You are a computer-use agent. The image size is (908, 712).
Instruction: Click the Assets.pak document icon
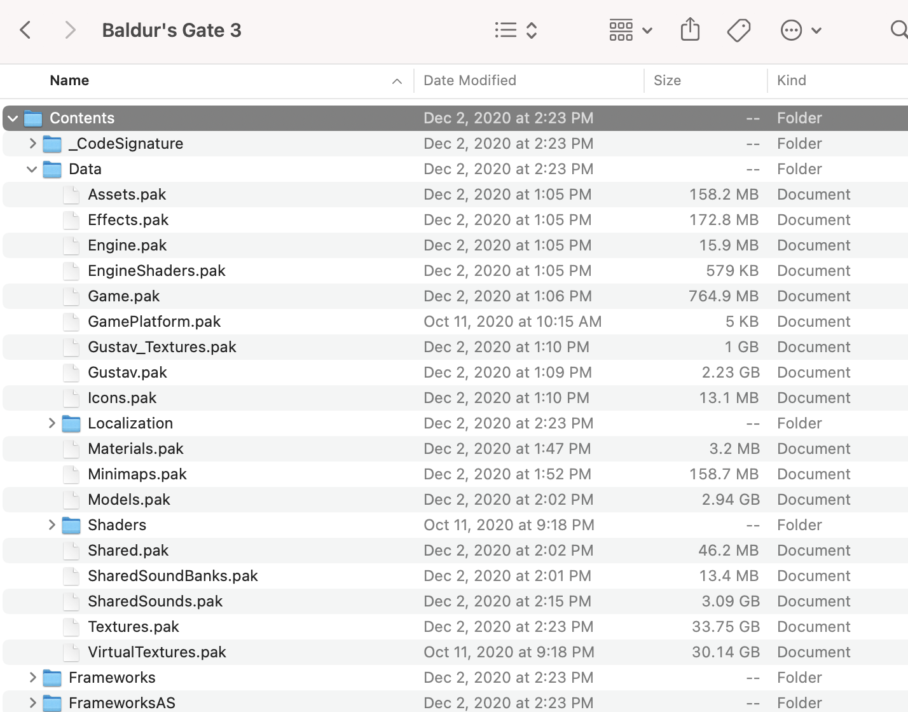pos(71,195)
